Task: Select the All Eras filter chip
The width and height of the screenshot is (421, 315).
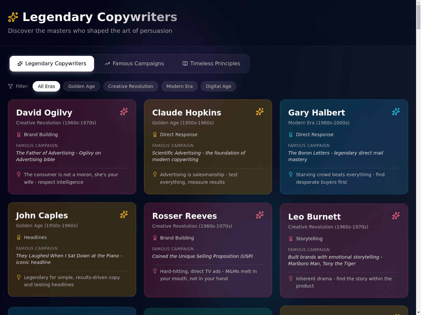Action: click(x=46, y=86)
